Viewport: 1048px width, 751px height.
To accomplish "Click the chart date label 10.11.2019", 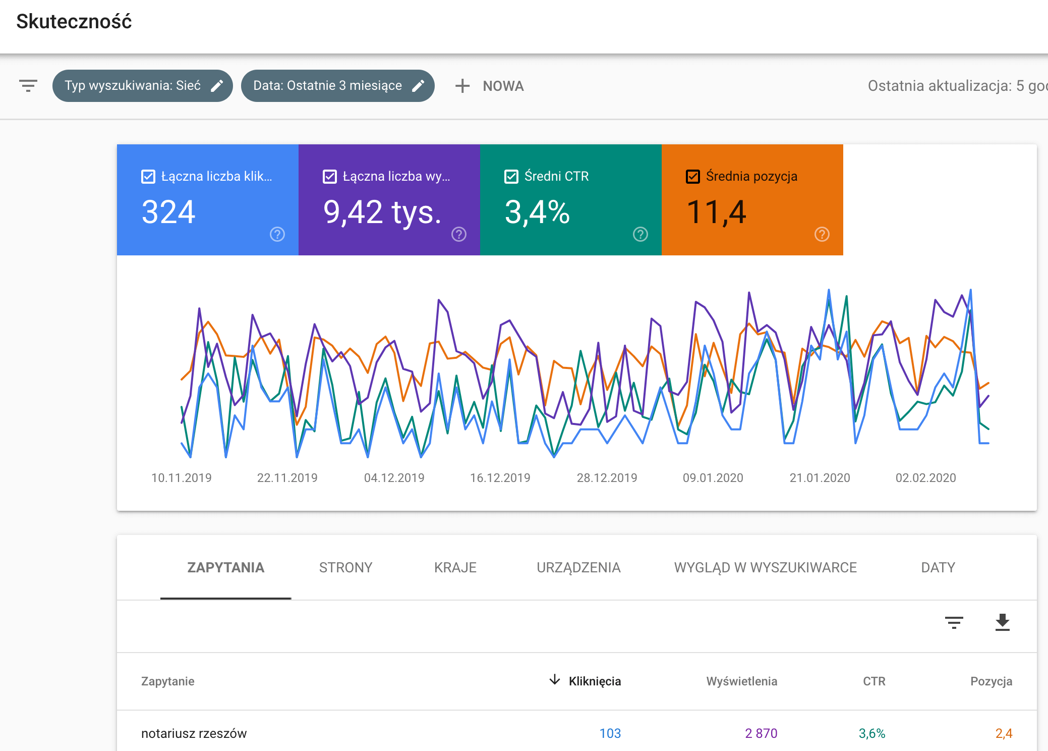I will click(x=182, y=478).
